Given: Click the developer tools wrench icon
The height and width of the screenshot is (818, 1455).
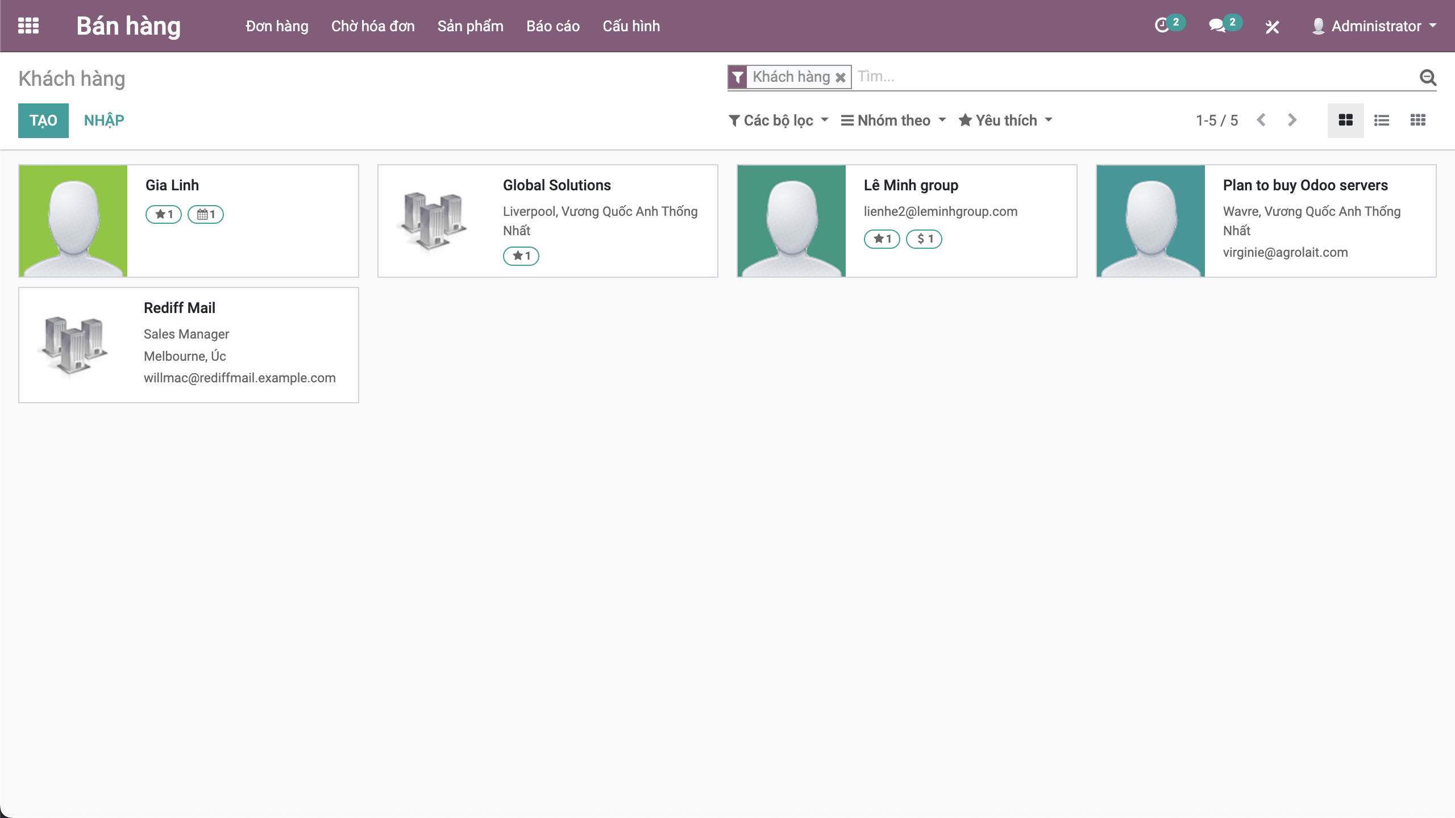Looking at the screenshot, I should [x=1272, y=27].
